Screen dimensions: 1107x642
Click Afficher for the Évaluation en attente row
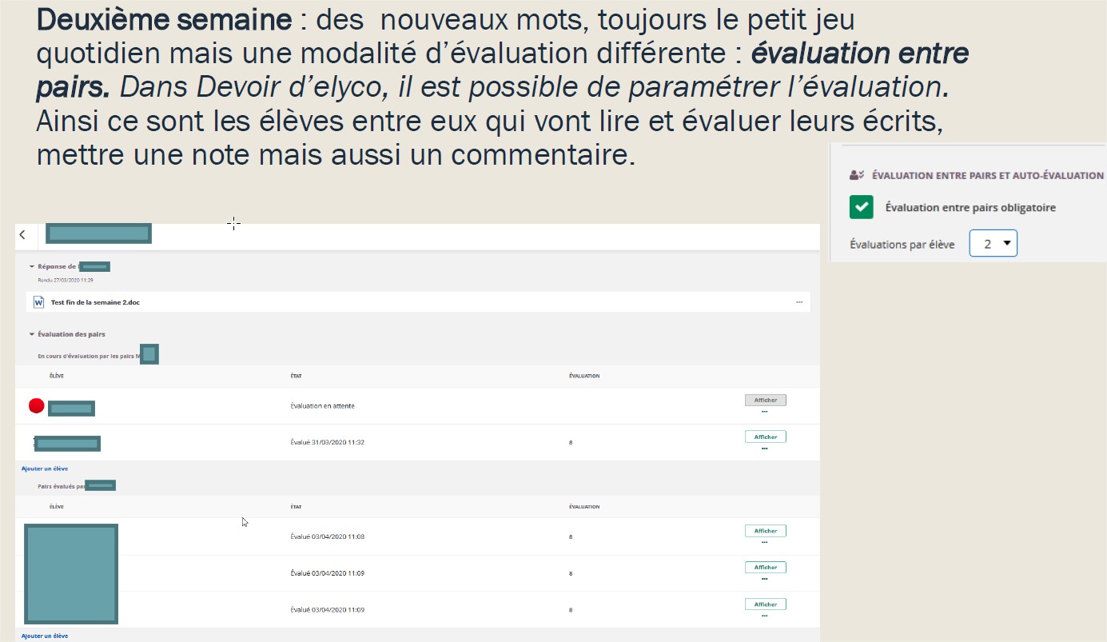coord(765,400)
